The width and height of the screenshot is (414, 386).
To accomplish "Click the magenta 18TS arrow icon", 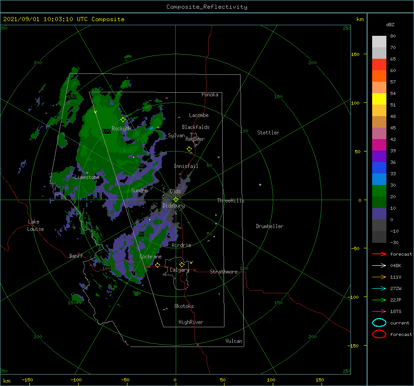I will (x=379, y=312).
